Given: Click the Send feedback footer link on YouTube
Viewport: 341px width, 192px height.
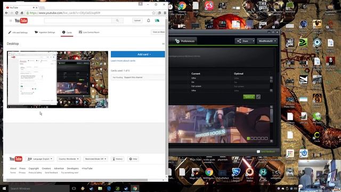Looking at the screenshot, I should pyautogui.click(x=51, y=173).
